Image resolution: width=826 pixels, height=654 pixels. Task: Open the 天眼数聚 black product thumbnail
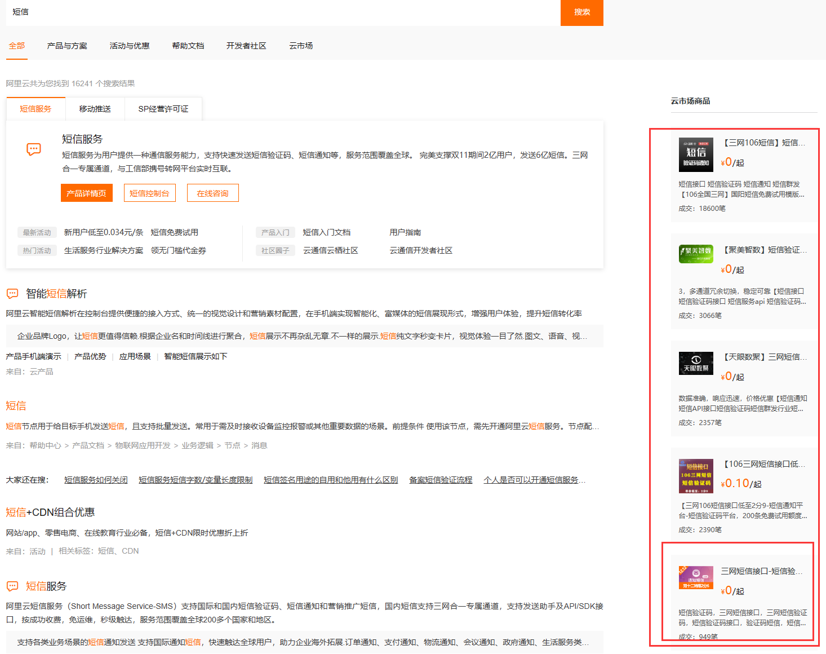click(696, 363)
